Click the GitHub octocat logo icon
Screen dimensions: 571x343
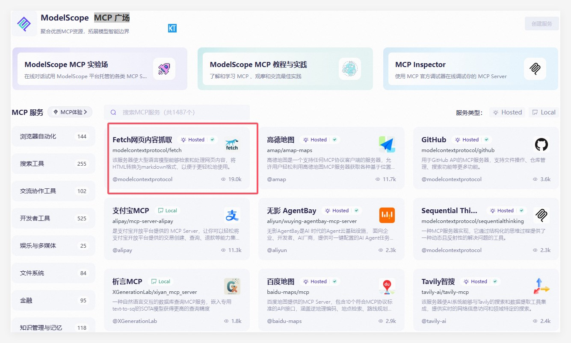[x=541, y=145]
